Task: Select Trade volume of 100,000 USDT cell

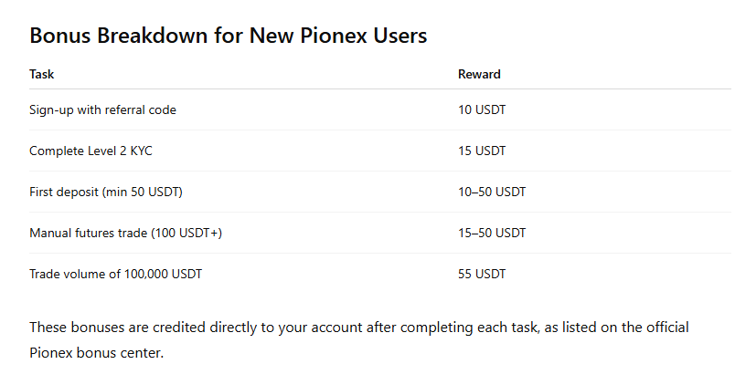Action: [x=116, y=274]
